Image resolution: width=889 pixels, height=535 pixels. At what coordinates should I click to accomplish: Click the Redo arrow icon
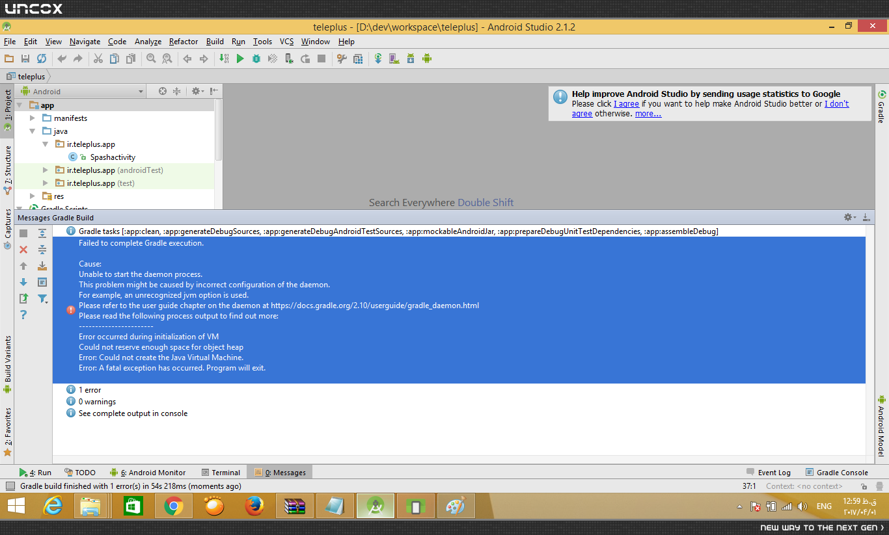click(78, 59)
